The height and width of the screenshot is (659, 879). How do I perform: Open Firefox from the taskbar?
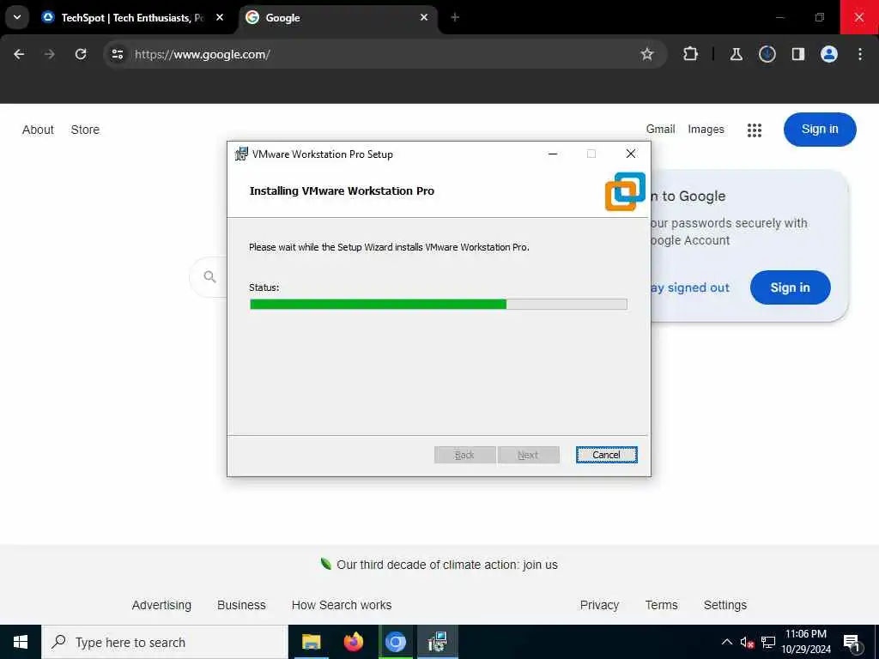tap(353, 642)
